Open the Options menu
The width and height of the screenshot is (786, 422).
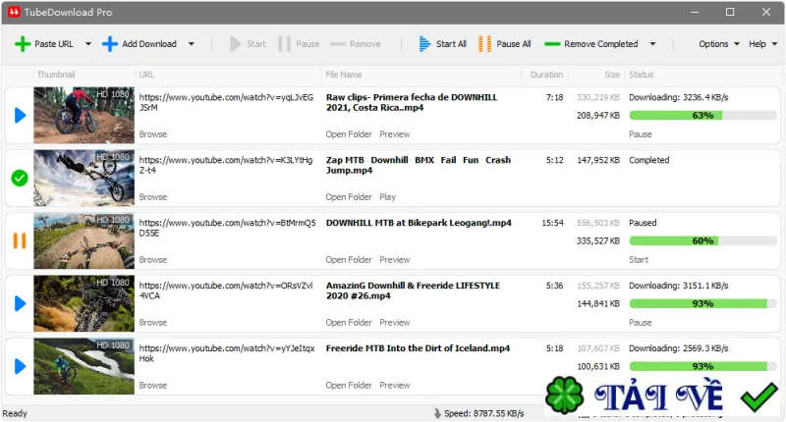point(719,44)
